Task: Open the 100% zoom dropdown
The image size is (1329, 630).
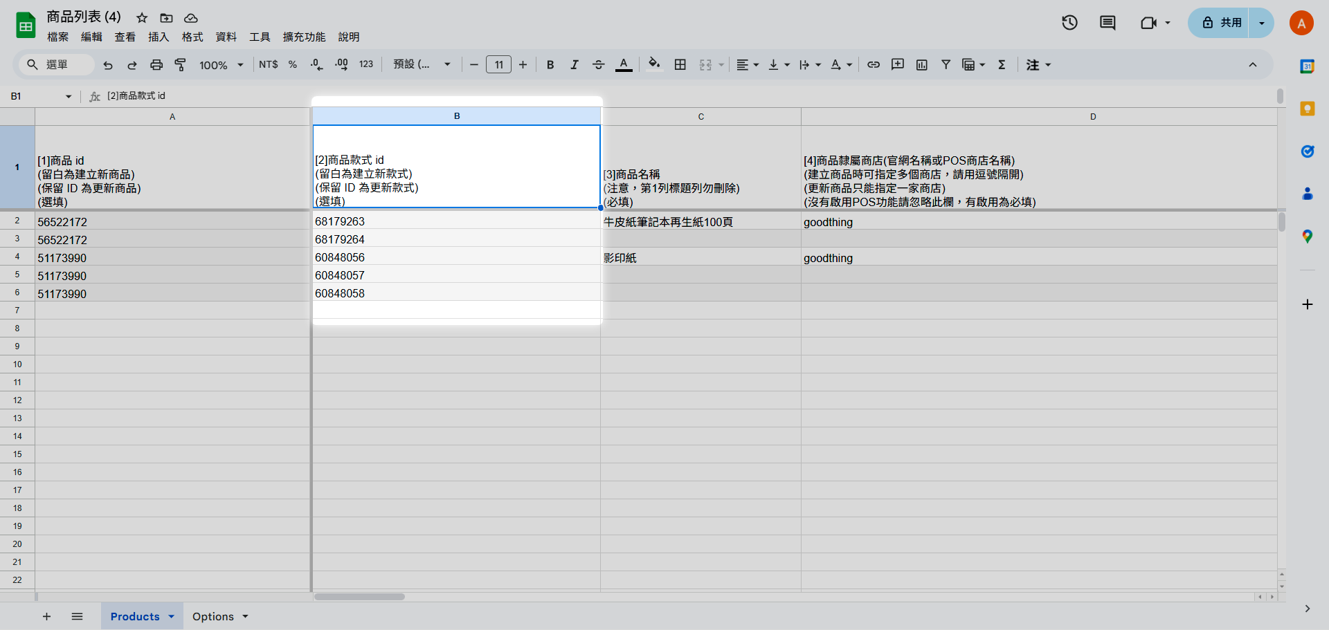Action: click(221, 65)
